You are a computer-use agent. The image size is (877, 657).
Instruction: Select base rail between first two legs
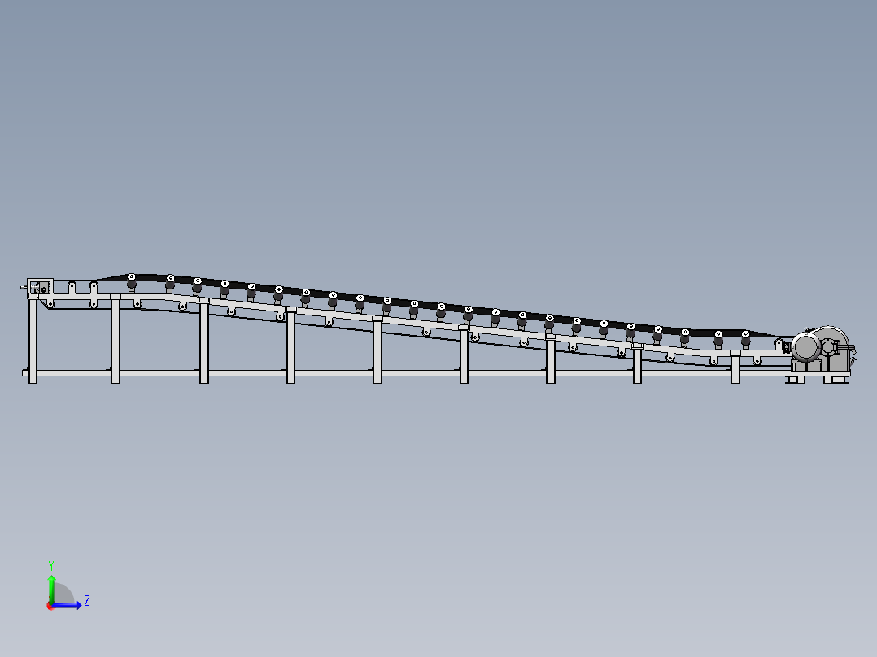pos(73,373)
